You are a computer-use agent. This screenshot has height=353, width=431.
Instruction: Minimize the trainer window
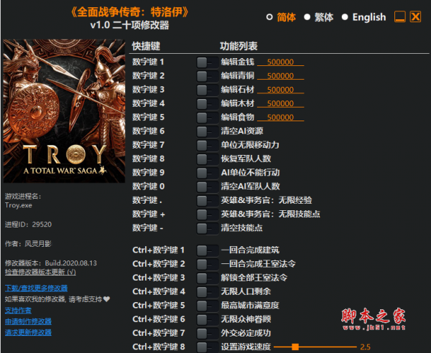point(399,17)
